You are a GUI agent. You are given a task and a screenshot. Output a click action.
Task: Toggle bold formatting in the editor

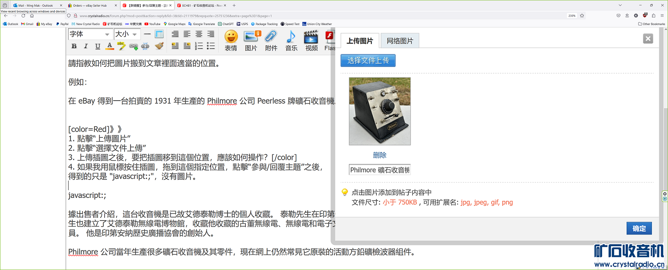(74, 46)
